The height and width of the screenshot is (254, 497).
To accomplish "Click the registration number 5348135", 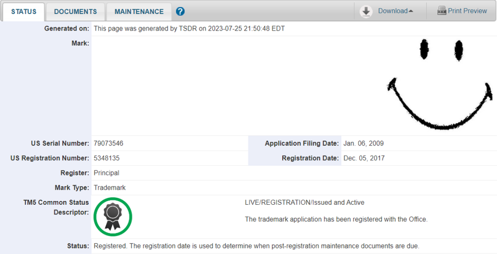I will (106, 158).
